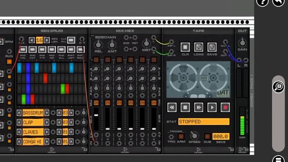Click the sidechain AMT knob

[112, 45]
